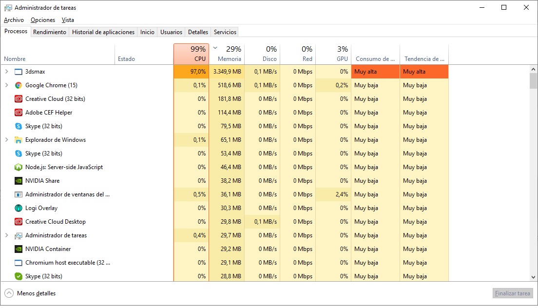Click the Finalizar tarea button
This screenshot has height=308, width=538.
(x=513, y=293)
